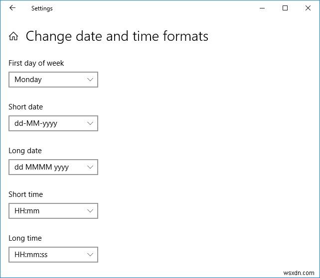The image size is (320, 278).
Task: Open the Long time HH:mm:ss dropdown
Action: pyautogui.click(x=53, y=255)
